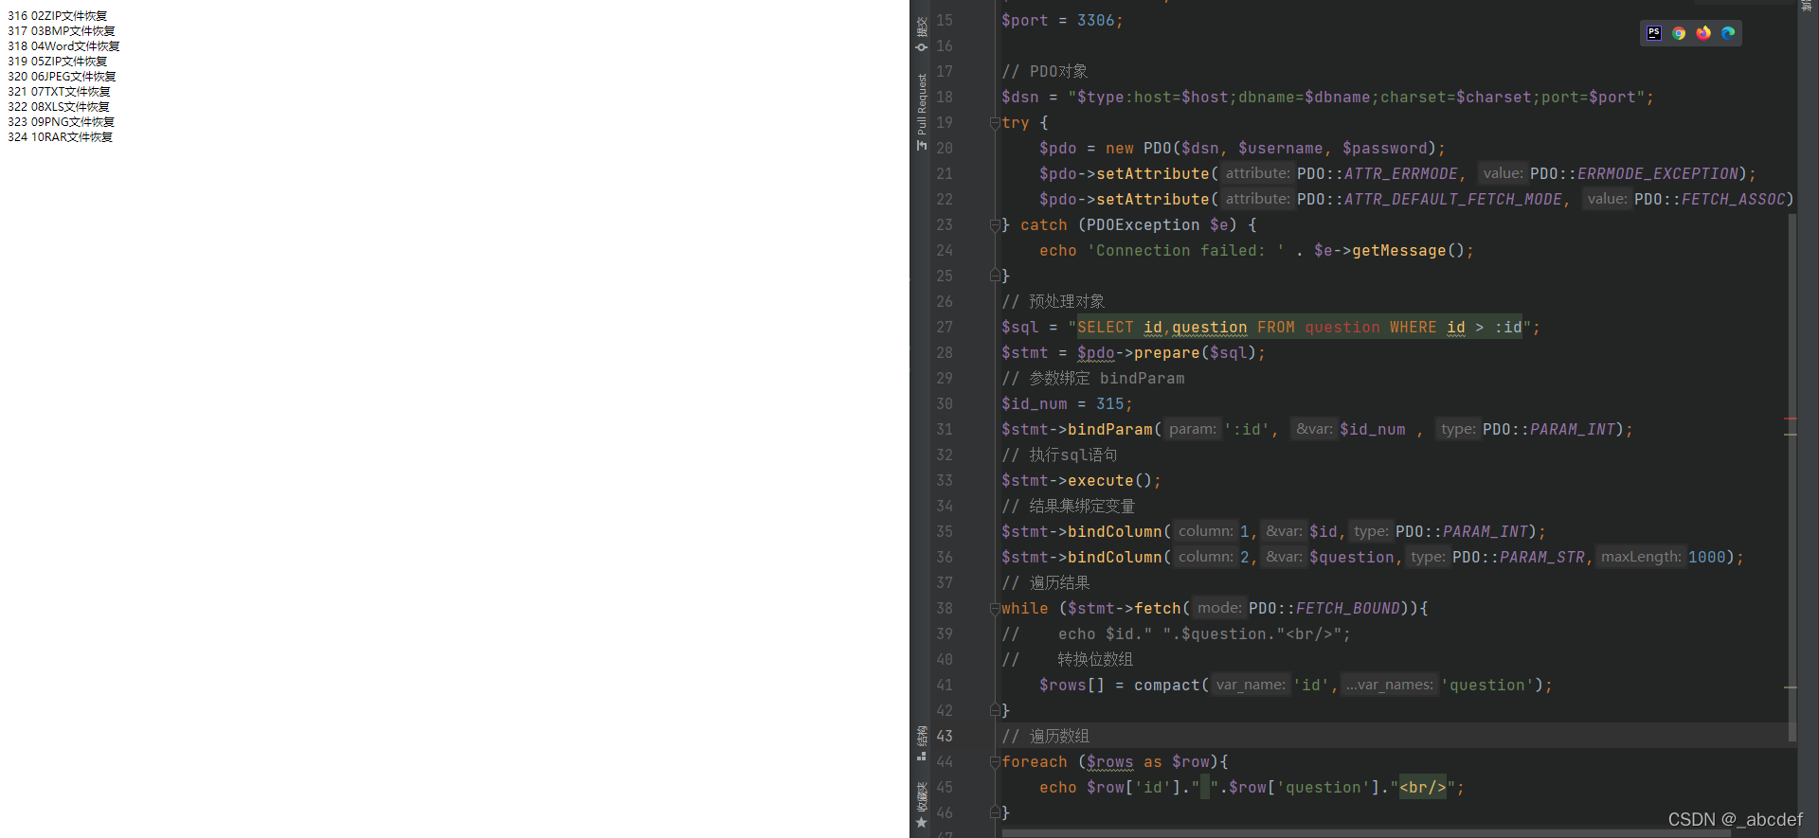1819x838 pixels.
Task: Click the '// PDO对象' comment
Action: [x=1044, y=72]
